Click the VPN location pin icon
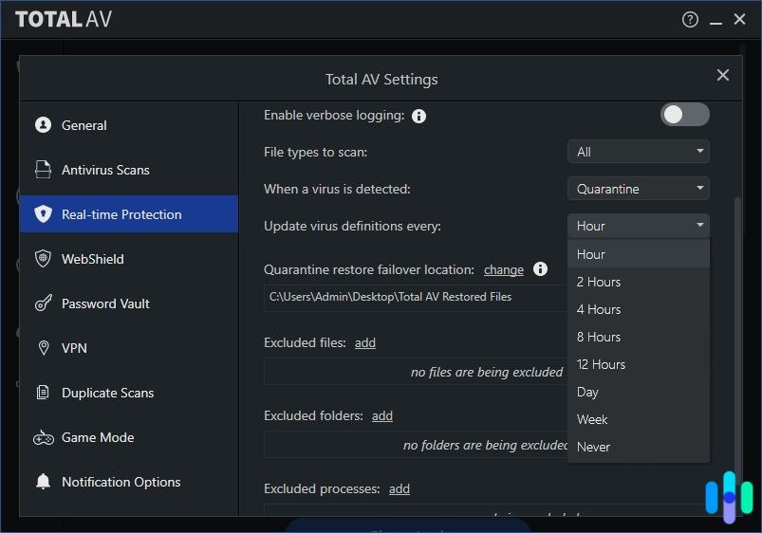This screenshot has width=762, height=533. click(43, 348)
